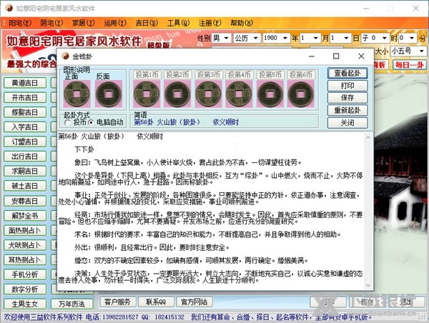Click the 客户服务 button
Viewport: 429px width, 323px height.
[x=117, y=302]
